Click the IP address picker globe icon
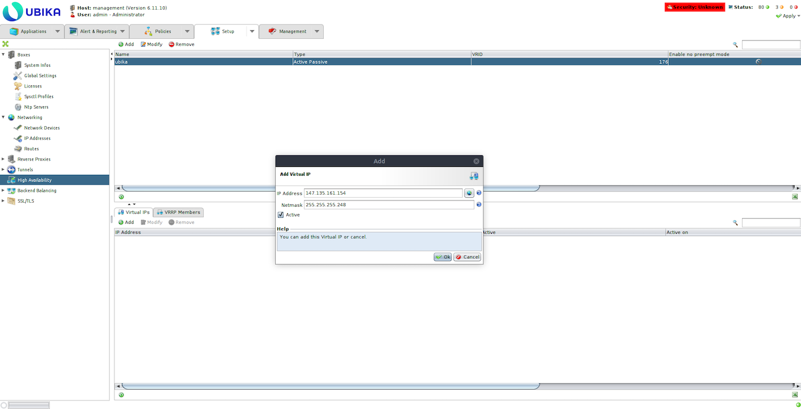The height and width of the screenshot is (409, 801). (469, 193)
